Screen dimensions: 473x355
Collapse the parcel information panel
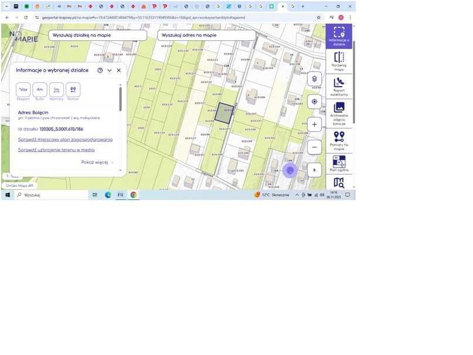(110, 70)
